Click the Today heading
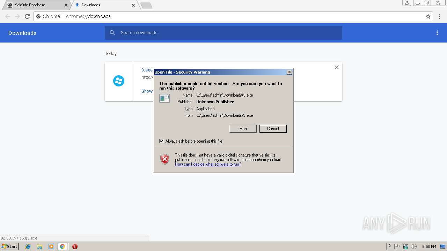This screenshot has height=251, width=447. pyautogui.click(x=111, y=53)
